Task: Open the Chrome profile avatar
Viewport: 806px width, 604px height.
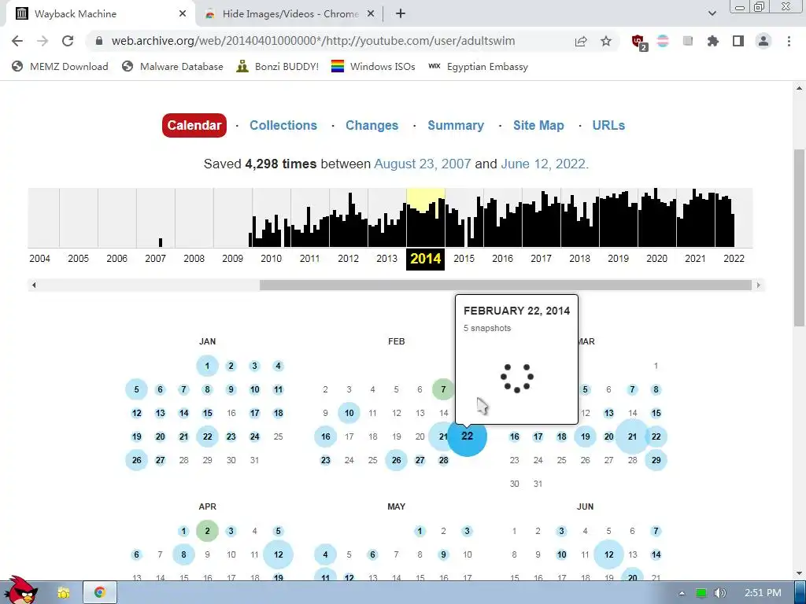Action: point(763,41)
